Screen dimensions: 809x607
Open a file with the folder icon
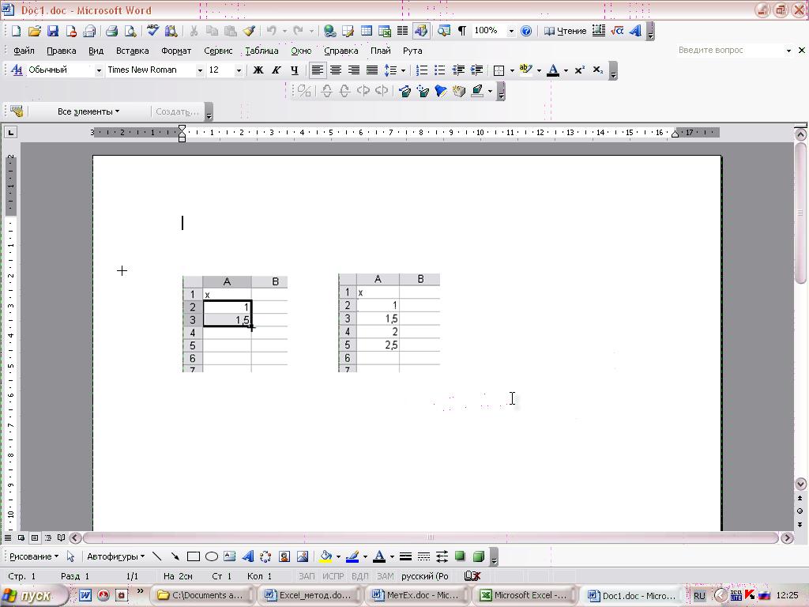coord(34,31)
